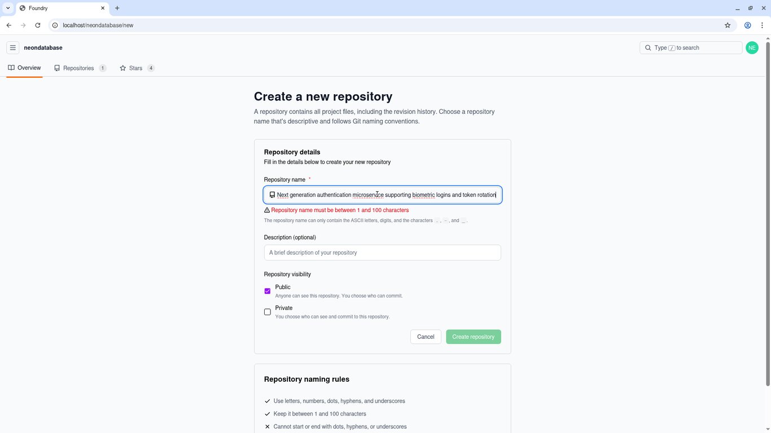Bookmark this page with the star icon
This screenshot has width=771, height=433.
[x=728, y=25]
